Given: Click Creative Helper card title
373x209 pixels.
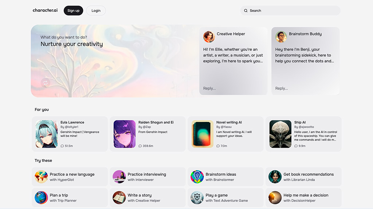Looking at the screenshot, I should (x=231, y=34).
